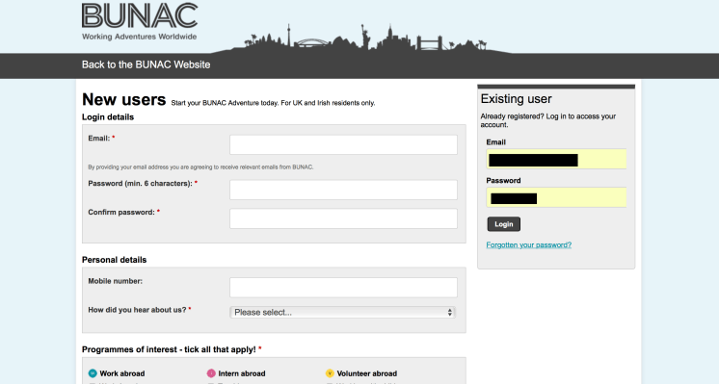The height and width of the screenshot is (384, 719).
Task: Click the Start your BUNAC Adventure tagline
Action: pyautogui.click(x=273, y=103)
